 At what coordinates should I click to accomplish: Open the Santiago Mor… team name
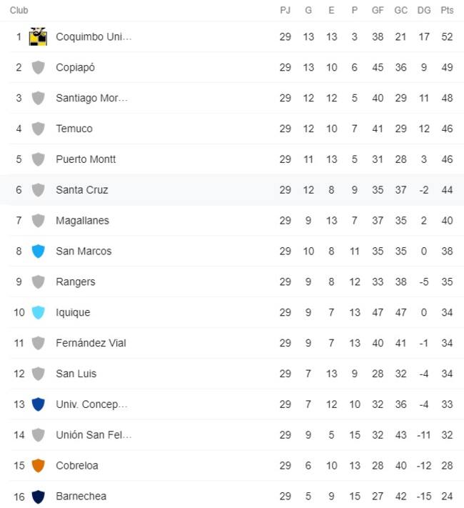point(92,98)
